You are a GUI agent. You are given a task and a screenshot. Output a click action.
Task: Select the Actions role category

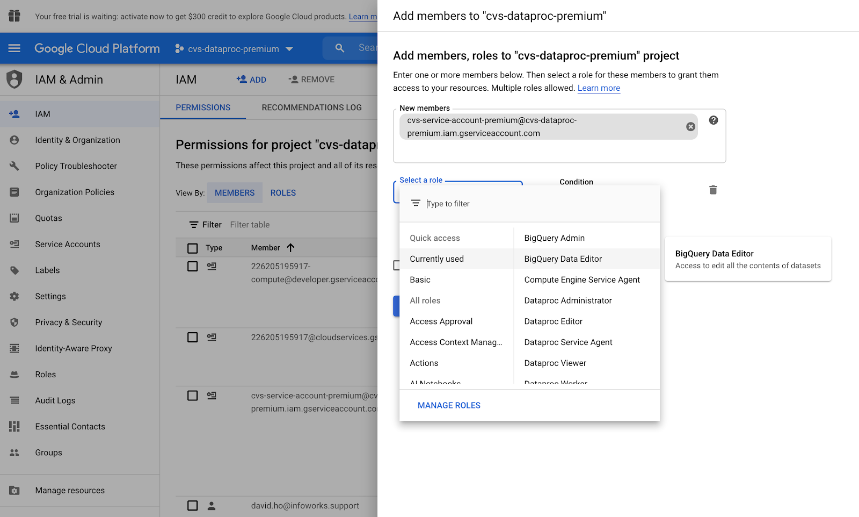456,363
